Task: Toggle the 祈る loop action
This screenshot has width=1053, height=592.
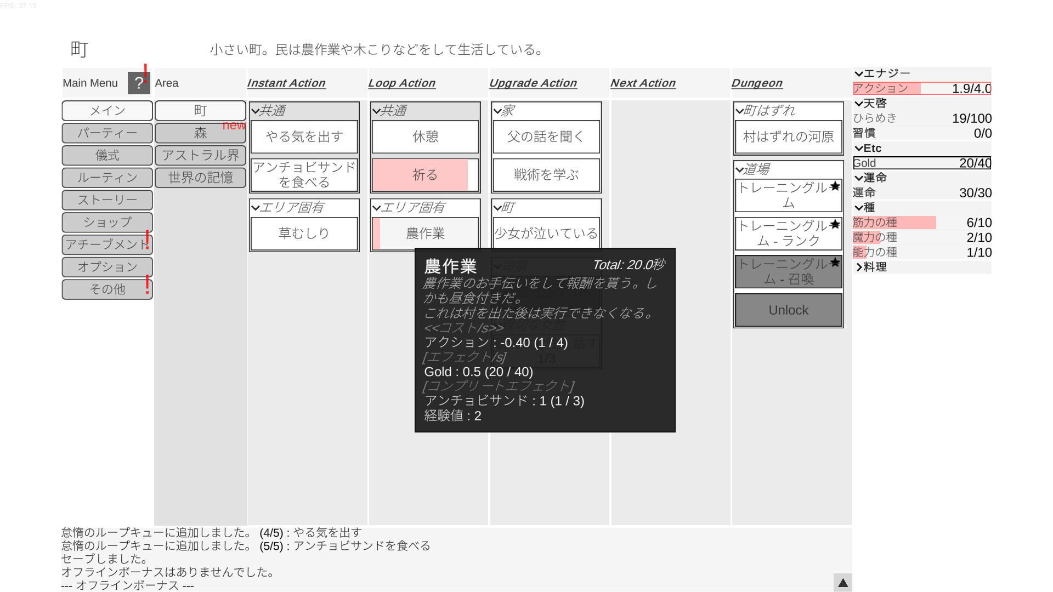Action: (425, 175)
